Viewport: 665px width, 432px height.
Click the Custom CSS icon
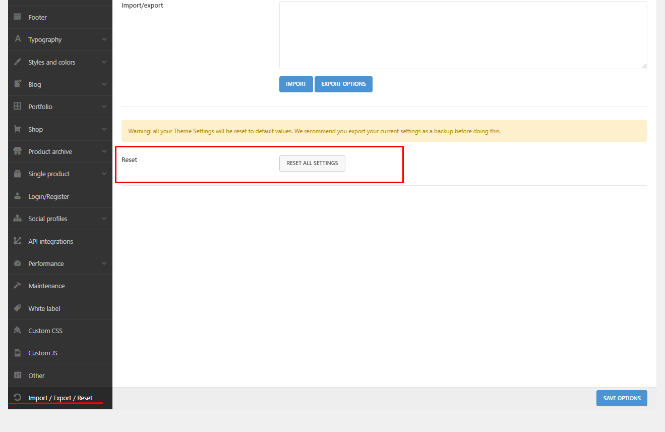18,331
